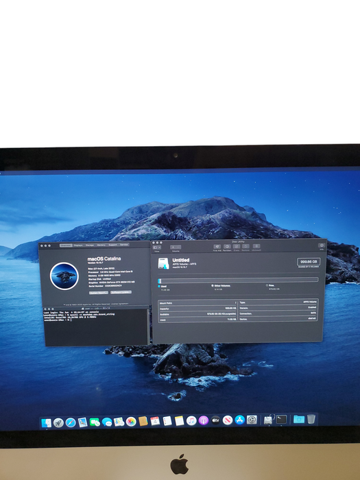Click the Other Volumes legend label
Screen dimensions: 360x480
pos(222,286)
